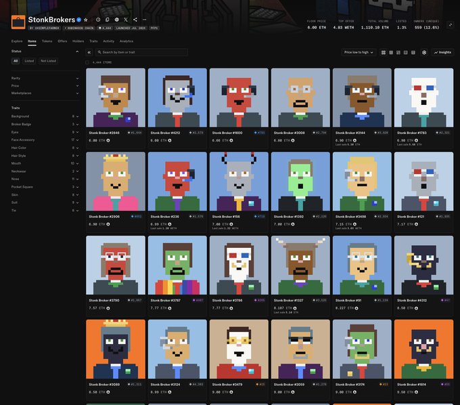The height and width of the screenshot is (405, 460).
Task: Open the Stonk Broker #3008 title link
Action: 290,133
